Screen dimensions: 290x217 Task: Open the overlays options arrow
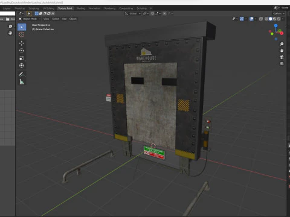point(256,19)
